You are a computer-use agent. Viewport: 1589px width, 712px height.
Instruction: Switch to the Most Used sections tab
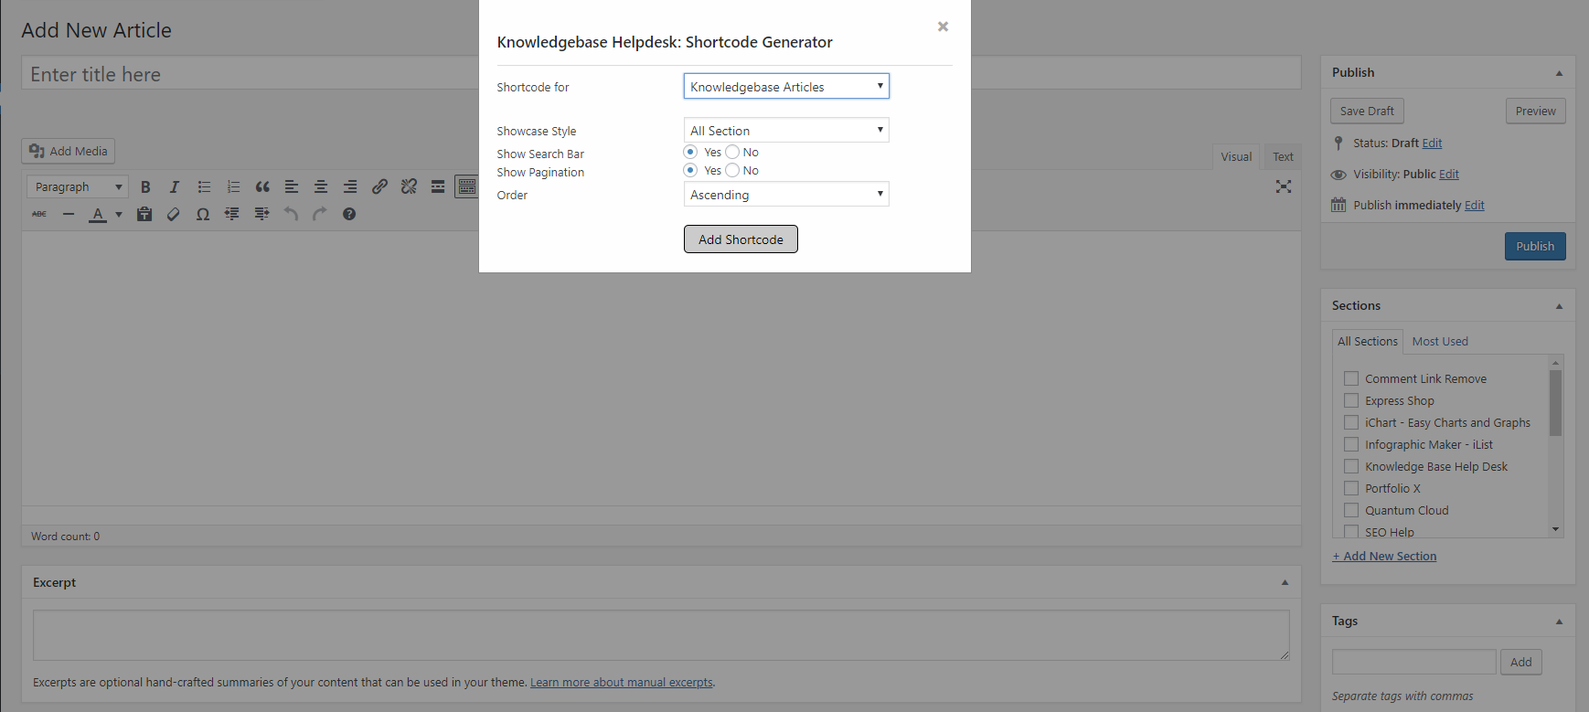tap(1440, 341)
